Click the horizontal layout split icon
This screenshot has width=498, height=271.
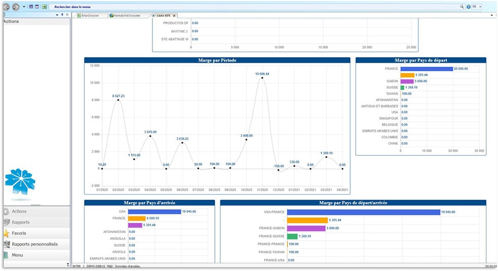click(x=31, y=7)
